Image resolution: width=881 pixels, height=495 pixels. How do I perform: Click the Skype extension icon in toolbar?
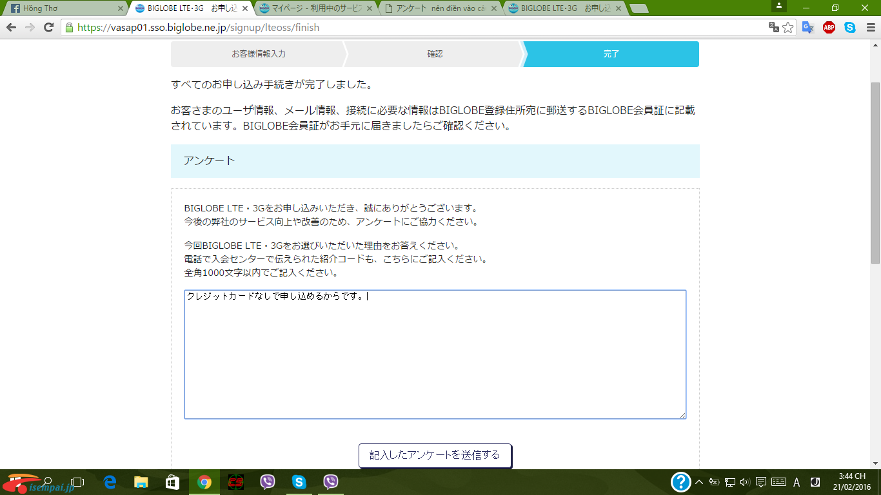[x=850, y=28]
